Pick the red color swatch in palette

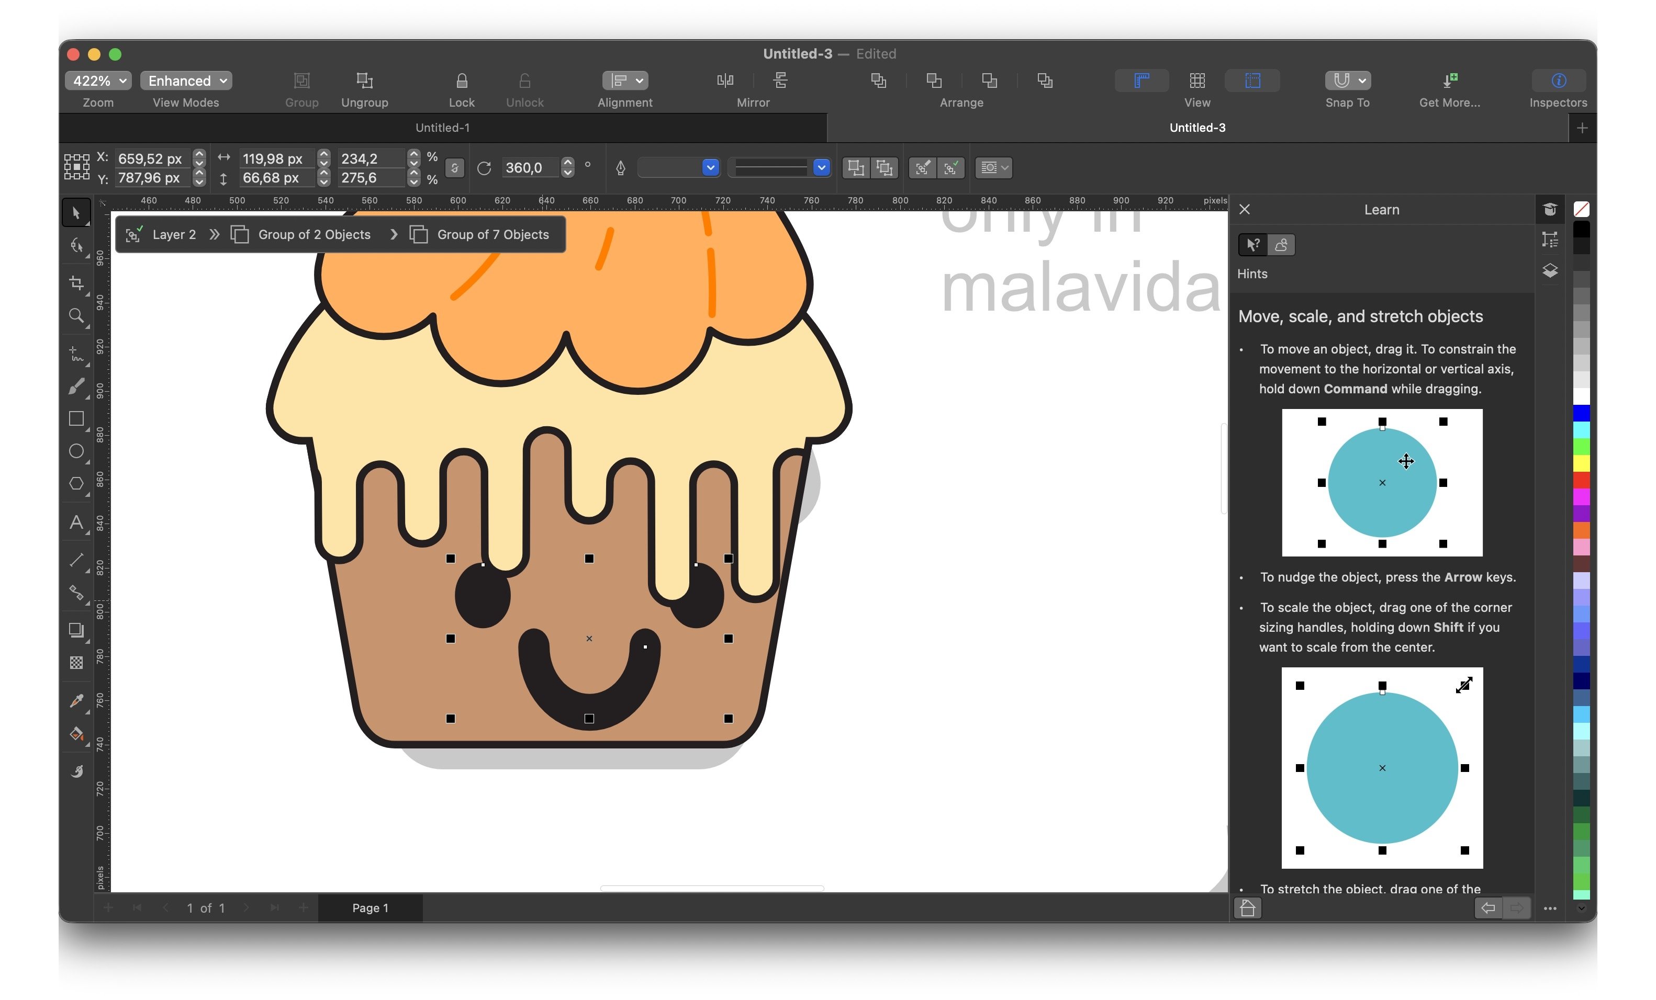pos(1581,480)
